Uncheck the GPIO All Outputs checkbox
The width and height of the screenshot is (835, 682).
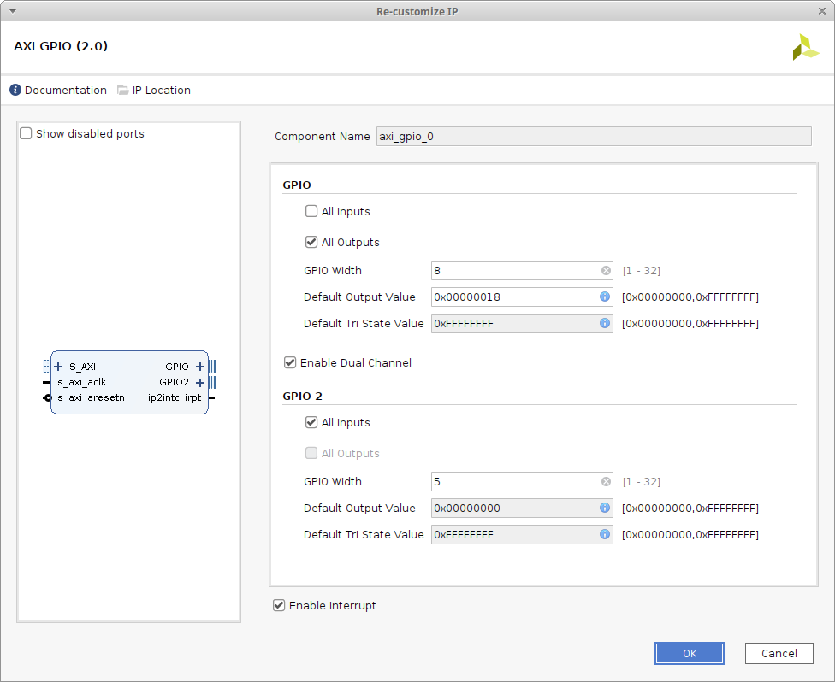pos(311,242)
